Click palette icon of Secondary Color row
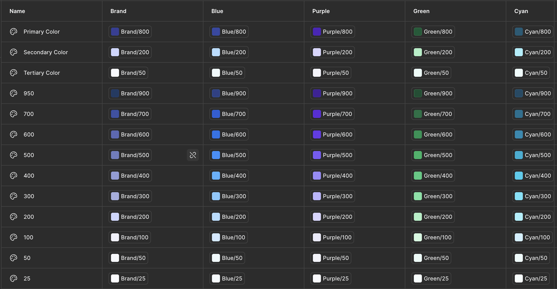The image size is (557, 289). [x=14, y=52]
